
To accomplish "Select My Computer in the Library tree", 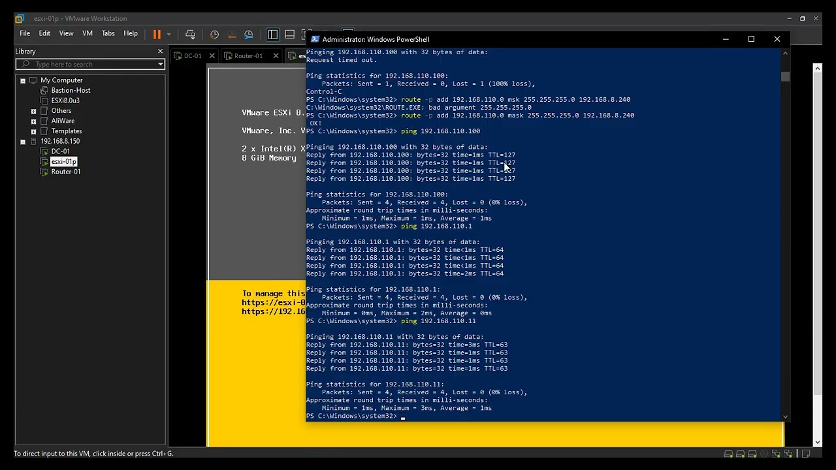I will (61, 80).
